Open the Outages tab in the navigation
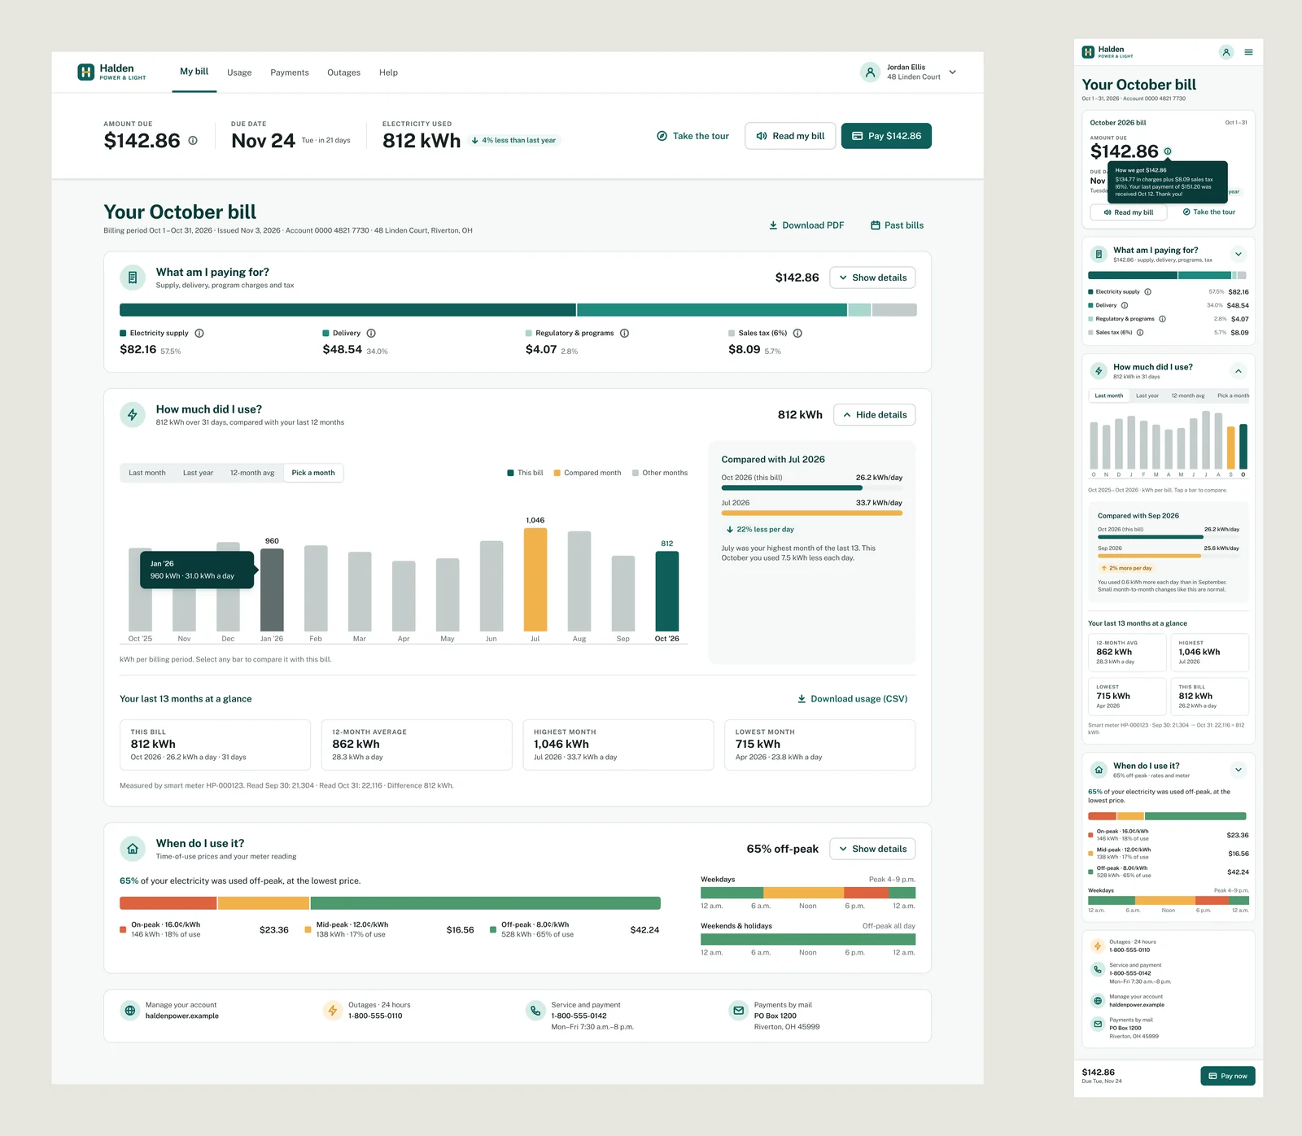This screenshot has height=1136, width=1302. [x=343, y=72]
